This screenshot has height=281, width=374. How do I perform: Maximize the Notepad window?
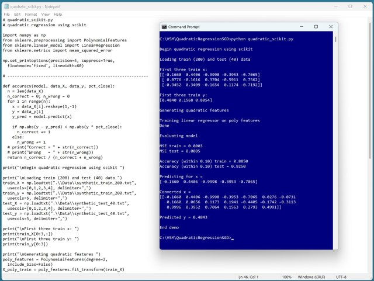click(x=350, y=6)
